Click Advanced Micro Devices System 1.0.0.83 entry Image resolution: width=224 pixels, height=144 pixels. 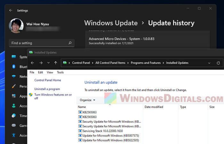click(x=147, y=41)
